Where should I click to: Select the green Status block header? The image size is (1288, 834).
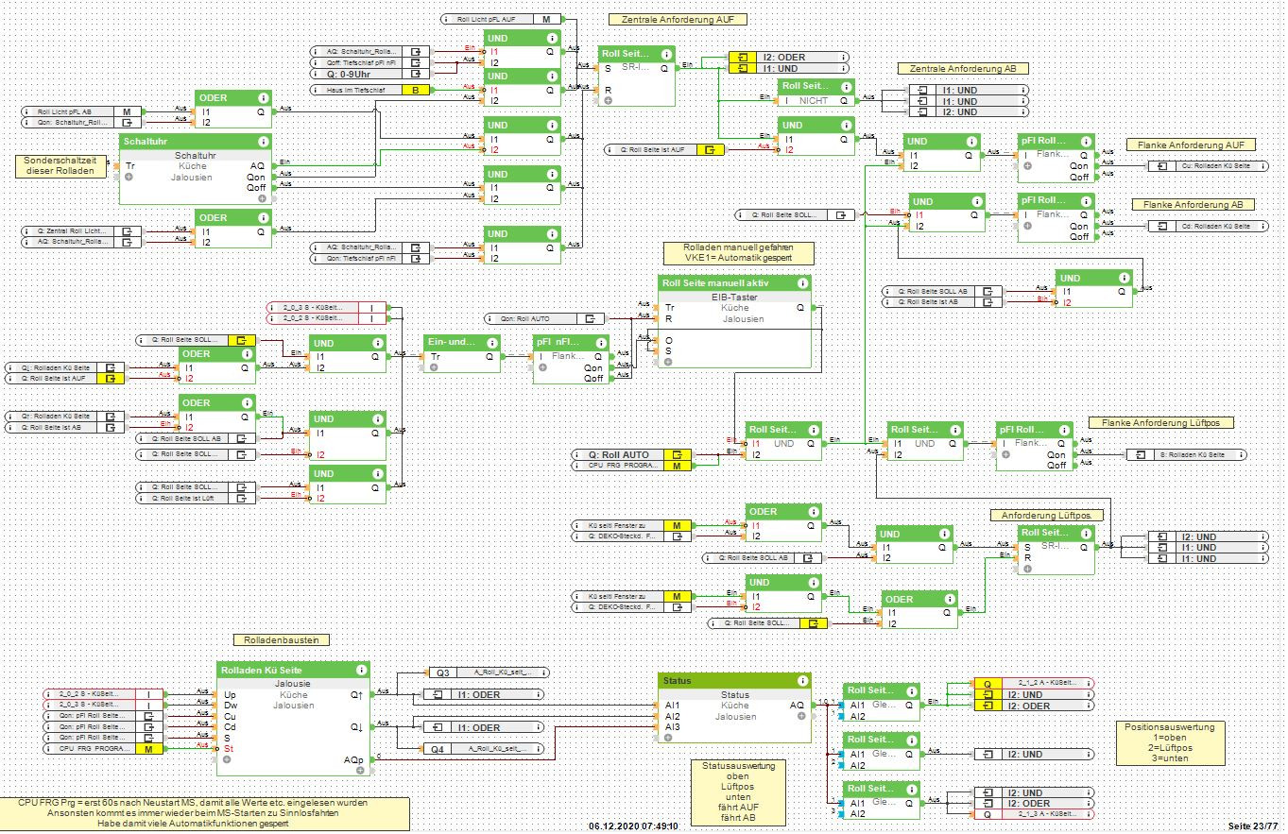tap(734, 680)
